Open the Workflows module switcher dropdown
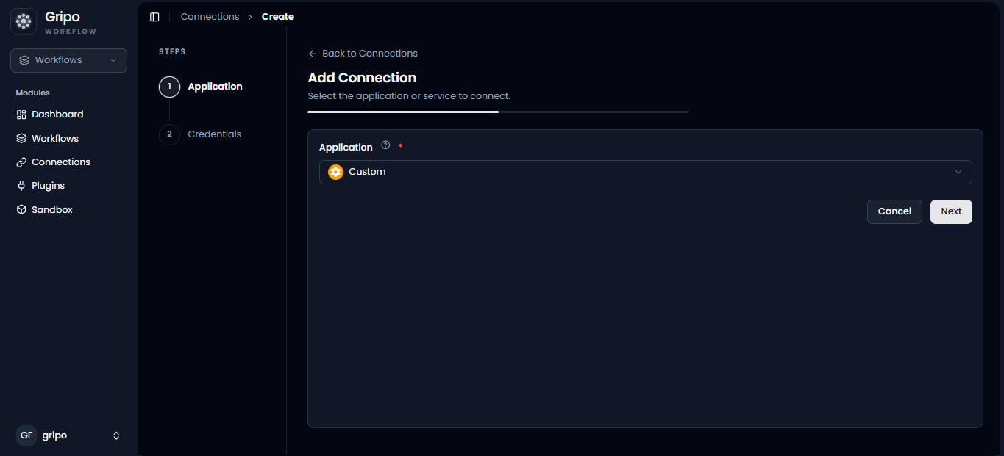Image resolution: width=1004 pixels, height=456 pixels. (68, 60)
